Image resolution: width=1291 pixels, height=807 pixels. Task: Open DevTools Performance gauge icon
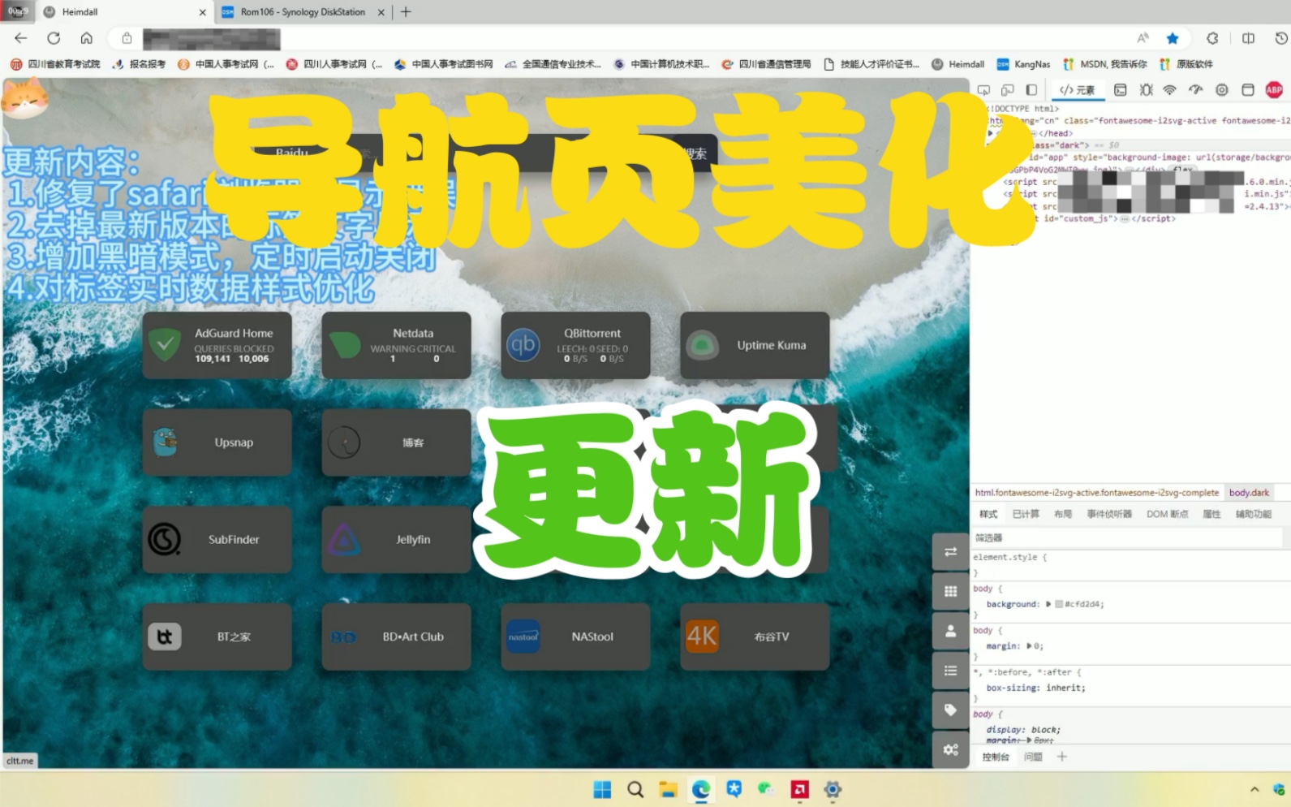[1195, 90]
